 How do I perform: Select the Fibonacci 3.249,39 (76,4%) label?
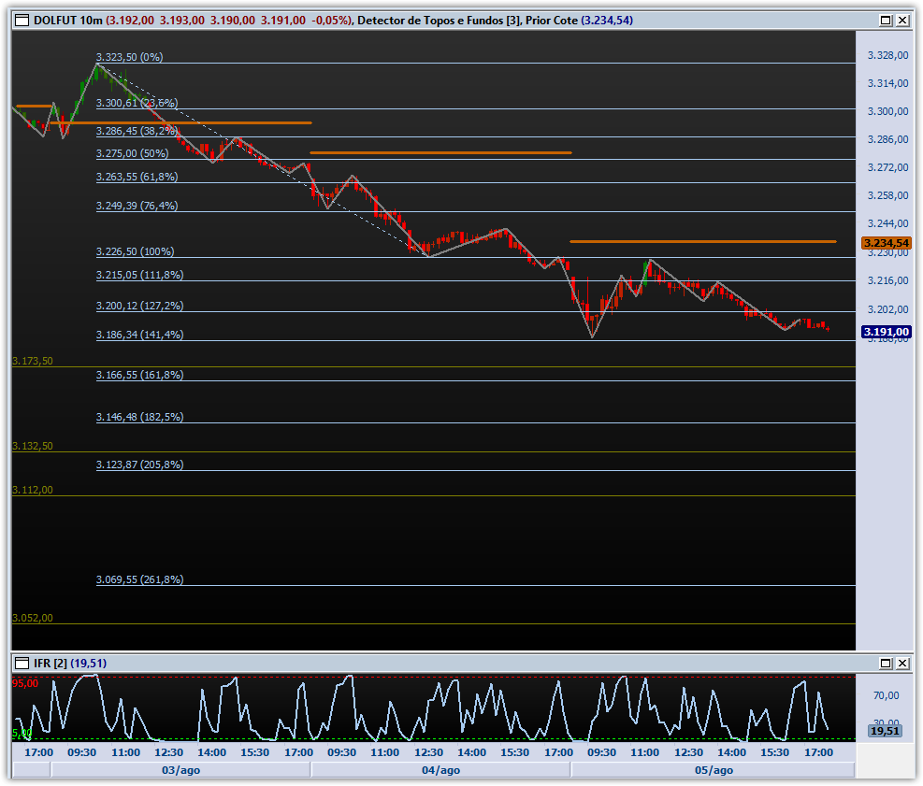137,206
